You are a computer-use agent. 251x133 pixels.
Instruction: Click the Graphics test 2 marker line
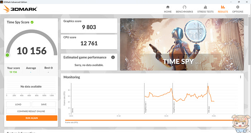pos(172,98)
